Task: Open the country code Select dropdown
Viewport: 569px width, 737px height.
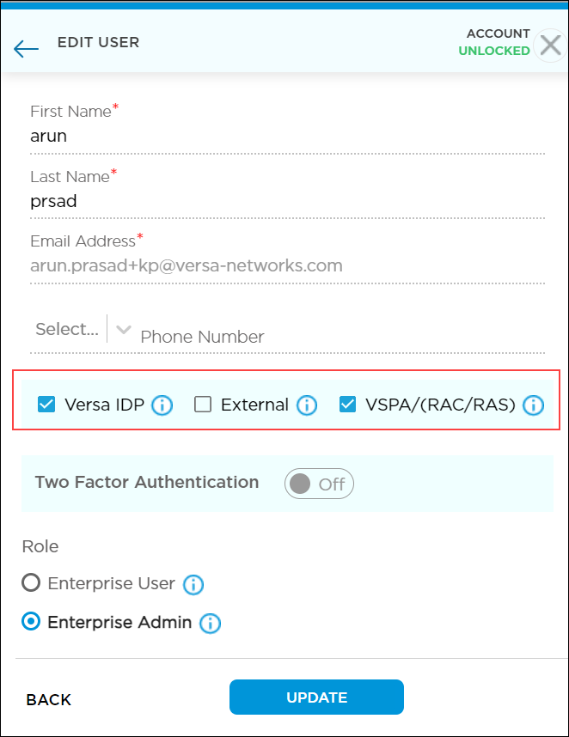Action: coord(67,329)
